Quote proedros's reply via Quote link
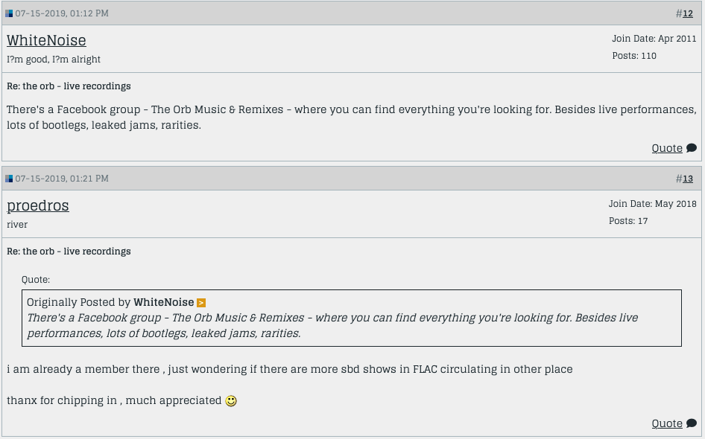Screen dimensions: 705x439 pos(667,423)
